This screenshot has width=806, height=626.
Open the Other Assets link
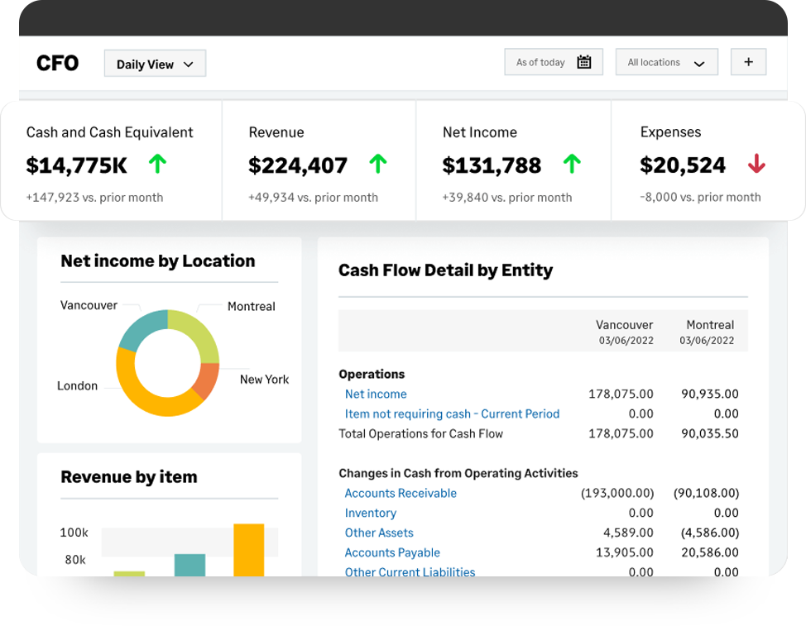379,533
